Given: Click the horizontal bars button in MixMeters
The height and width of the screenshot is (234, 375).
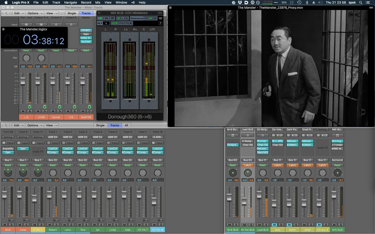Looking at the screenshot, I should click(106, 18).
